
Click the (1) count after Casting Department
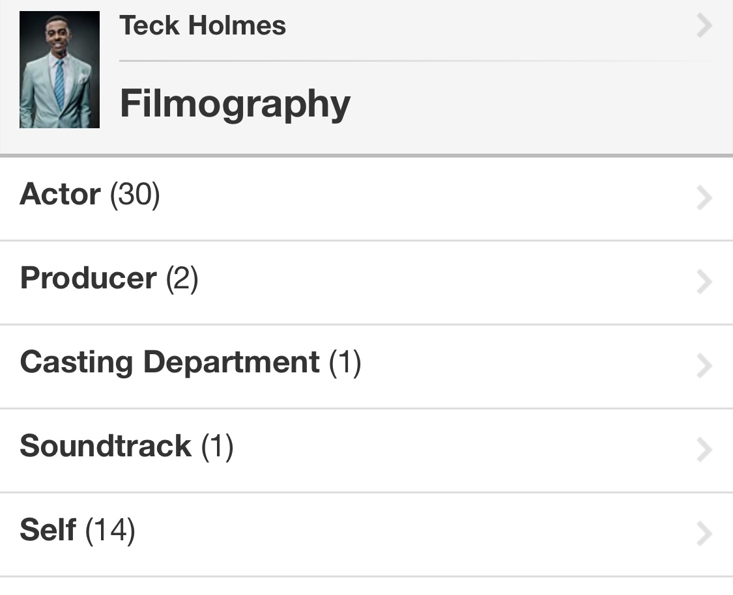click(345, 363)
